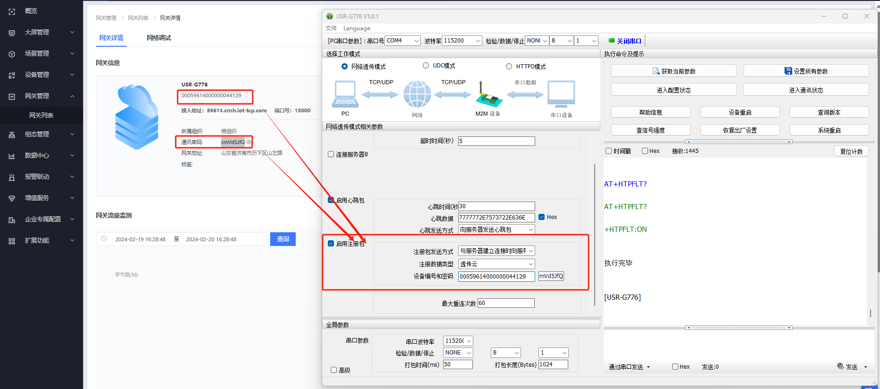Image resolution: width=880 pixels, height=389 pixels.
Task: Enable the 连接服务器B checkbox
Action: [x=331, y=154]
